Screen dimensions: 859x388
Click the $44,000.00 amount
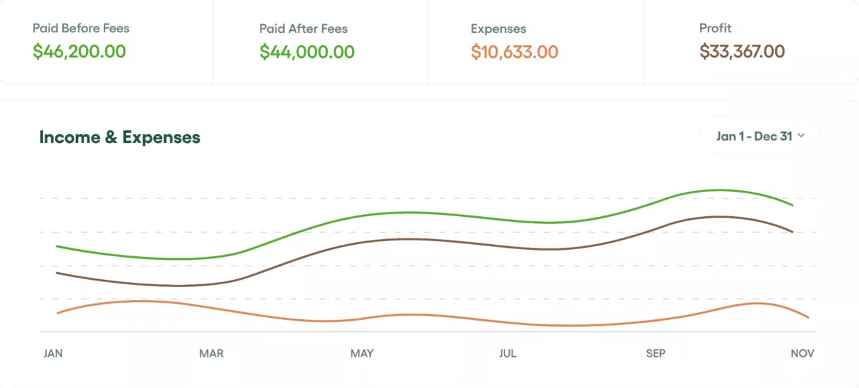tap(306, 52)
